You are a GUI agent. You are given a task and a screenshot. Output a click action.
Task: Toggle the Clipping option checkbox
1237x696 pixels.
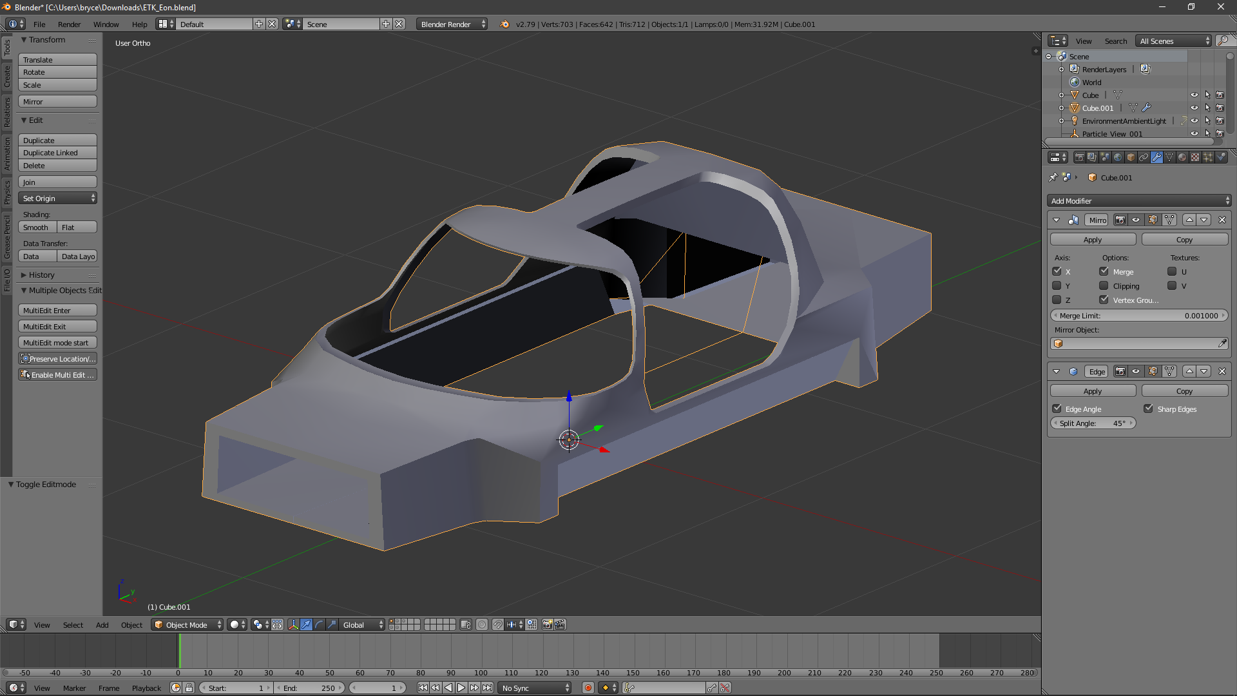tap(1104, 285)
